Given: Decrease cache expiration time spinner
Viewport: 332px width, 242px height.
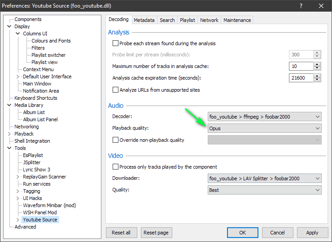Looking at the screenshot, I should (x=317, y=80).
